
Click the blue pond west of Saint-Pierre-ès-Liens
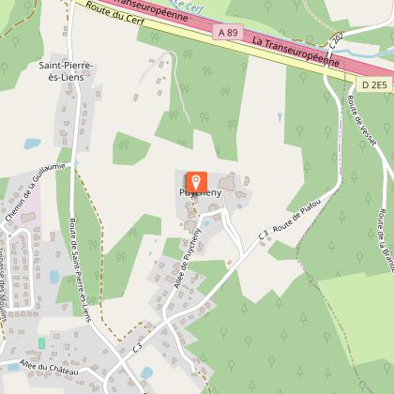[33, 144]
